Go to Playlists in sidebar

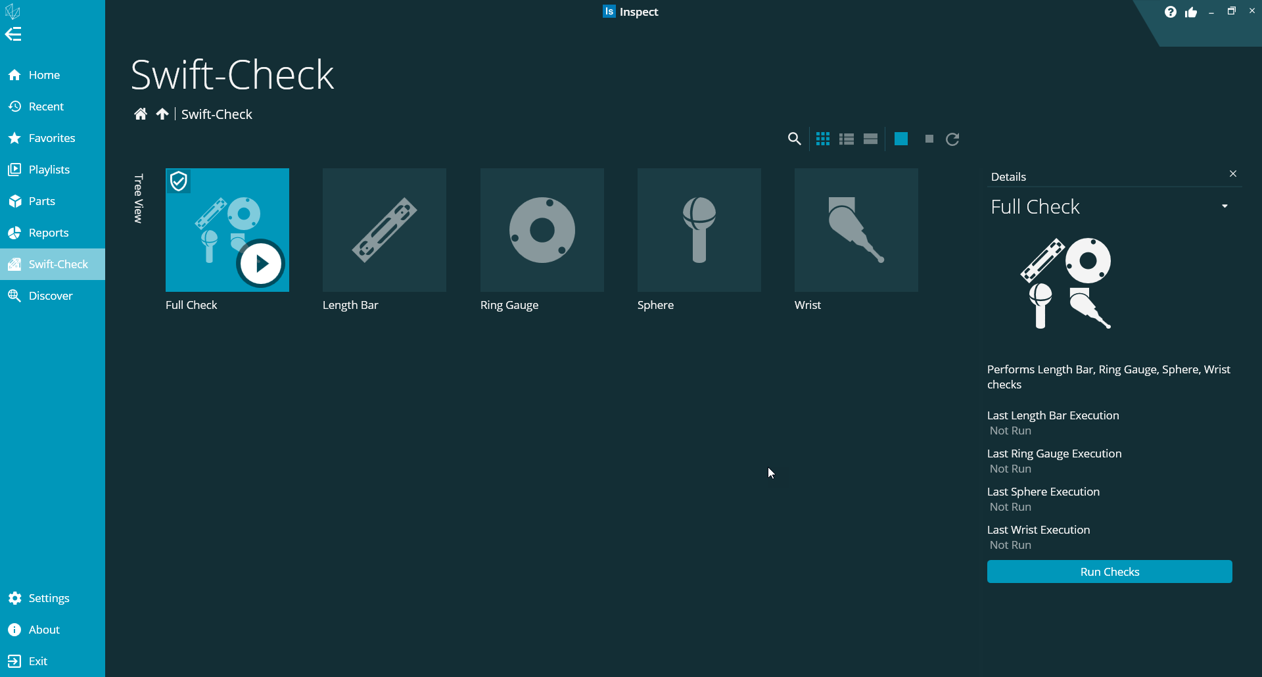pyautogui.click(x=49, y=170)
